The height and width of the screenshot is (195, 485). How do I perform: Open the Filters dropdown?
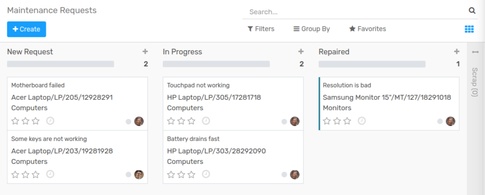[261, 29]
